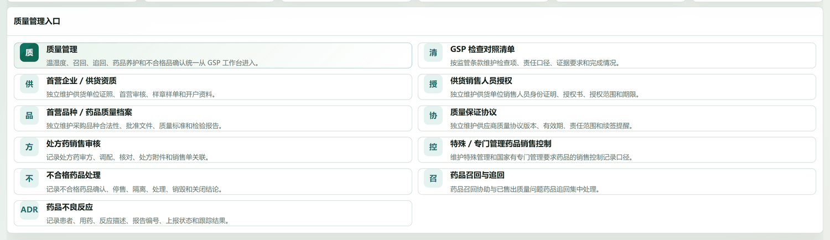Viewport: 830px width, 240px height.
Task: Open 首营品种 / 药品质量档案 title
Action: (89, 112)
